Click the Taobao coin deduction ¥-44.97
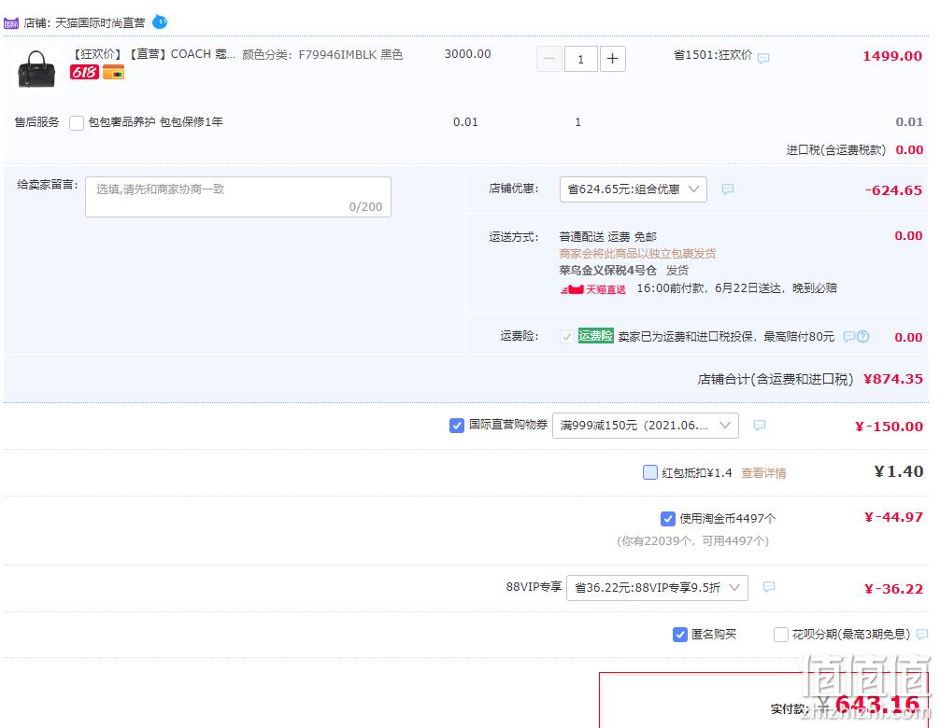The image size is (940, 728). 893,517
